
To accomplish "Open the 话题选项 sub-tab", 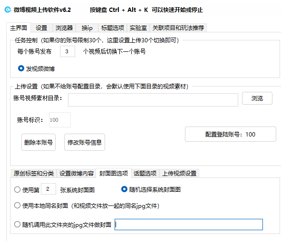I will (145, 173).
